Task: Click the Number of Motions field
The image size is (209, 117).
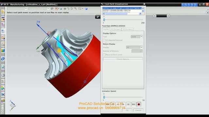Action: pos(137,51)
